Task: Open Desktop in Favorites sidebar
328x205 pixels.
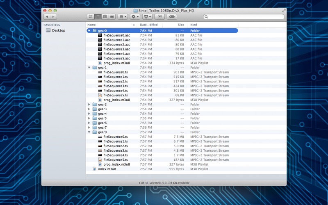Action: point(58,30)
